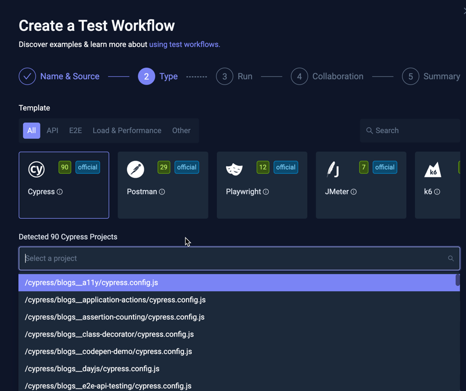This screenshot has height=391, width=466.
Task: Click the search icon in project selector
Action: pos(451,258)
